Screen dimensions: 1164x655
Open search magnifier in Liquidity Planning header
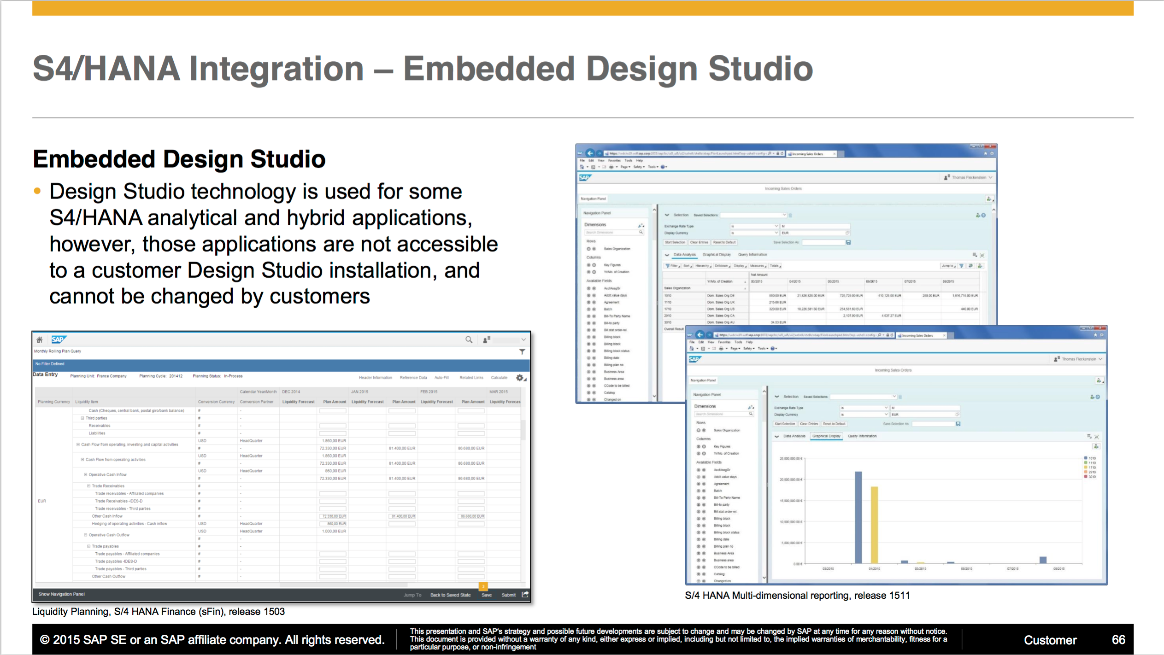pos(469,339)
